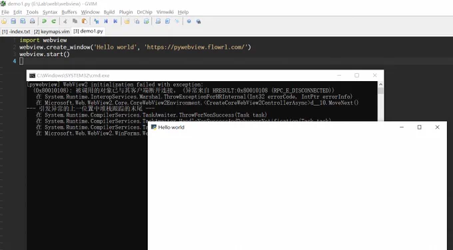Click the RPC_E_DISCONNECTED error text
453x250 pixels.
(x=300, y=90)
